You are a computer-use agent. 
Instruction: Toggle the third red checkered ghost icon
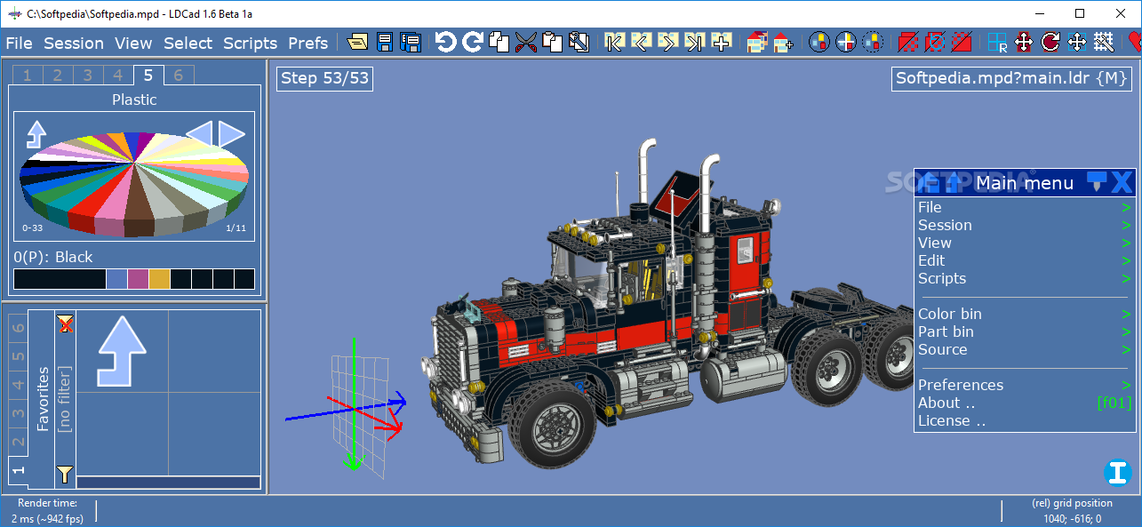962,42
